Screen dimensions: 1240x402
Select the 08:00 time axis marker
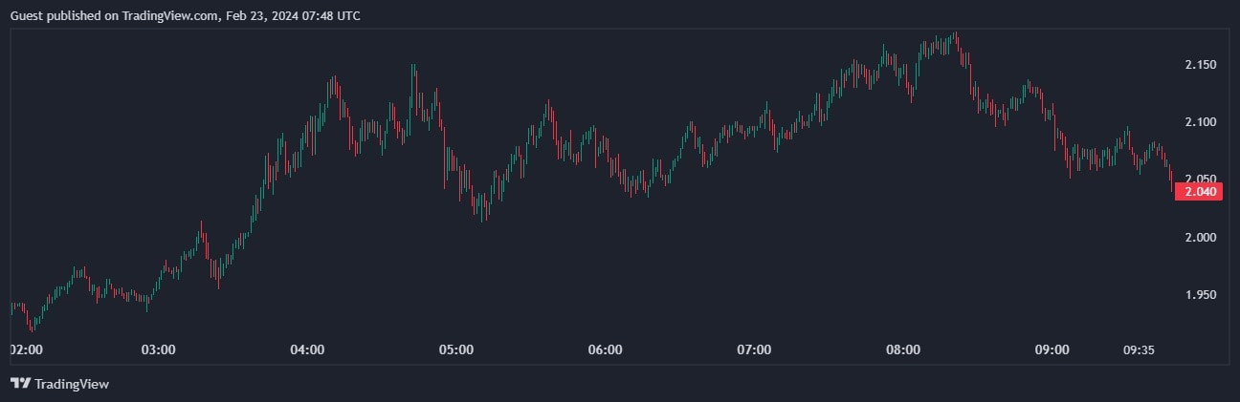point(903,349)
